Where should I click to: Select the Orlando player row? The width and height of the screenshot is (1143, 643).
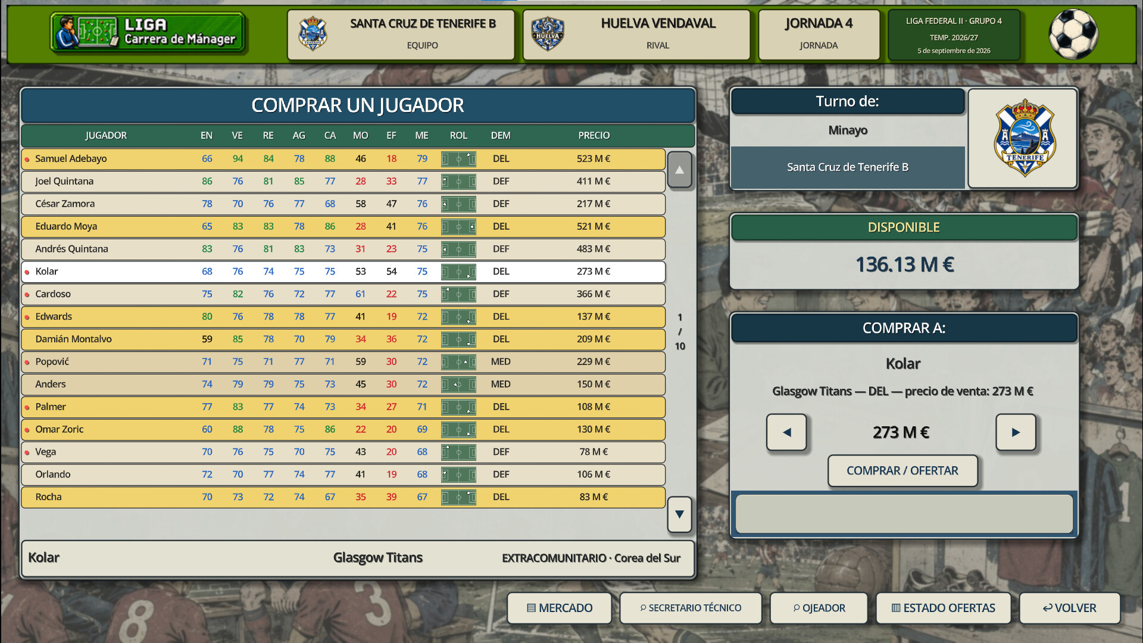[x=343, y=475]
